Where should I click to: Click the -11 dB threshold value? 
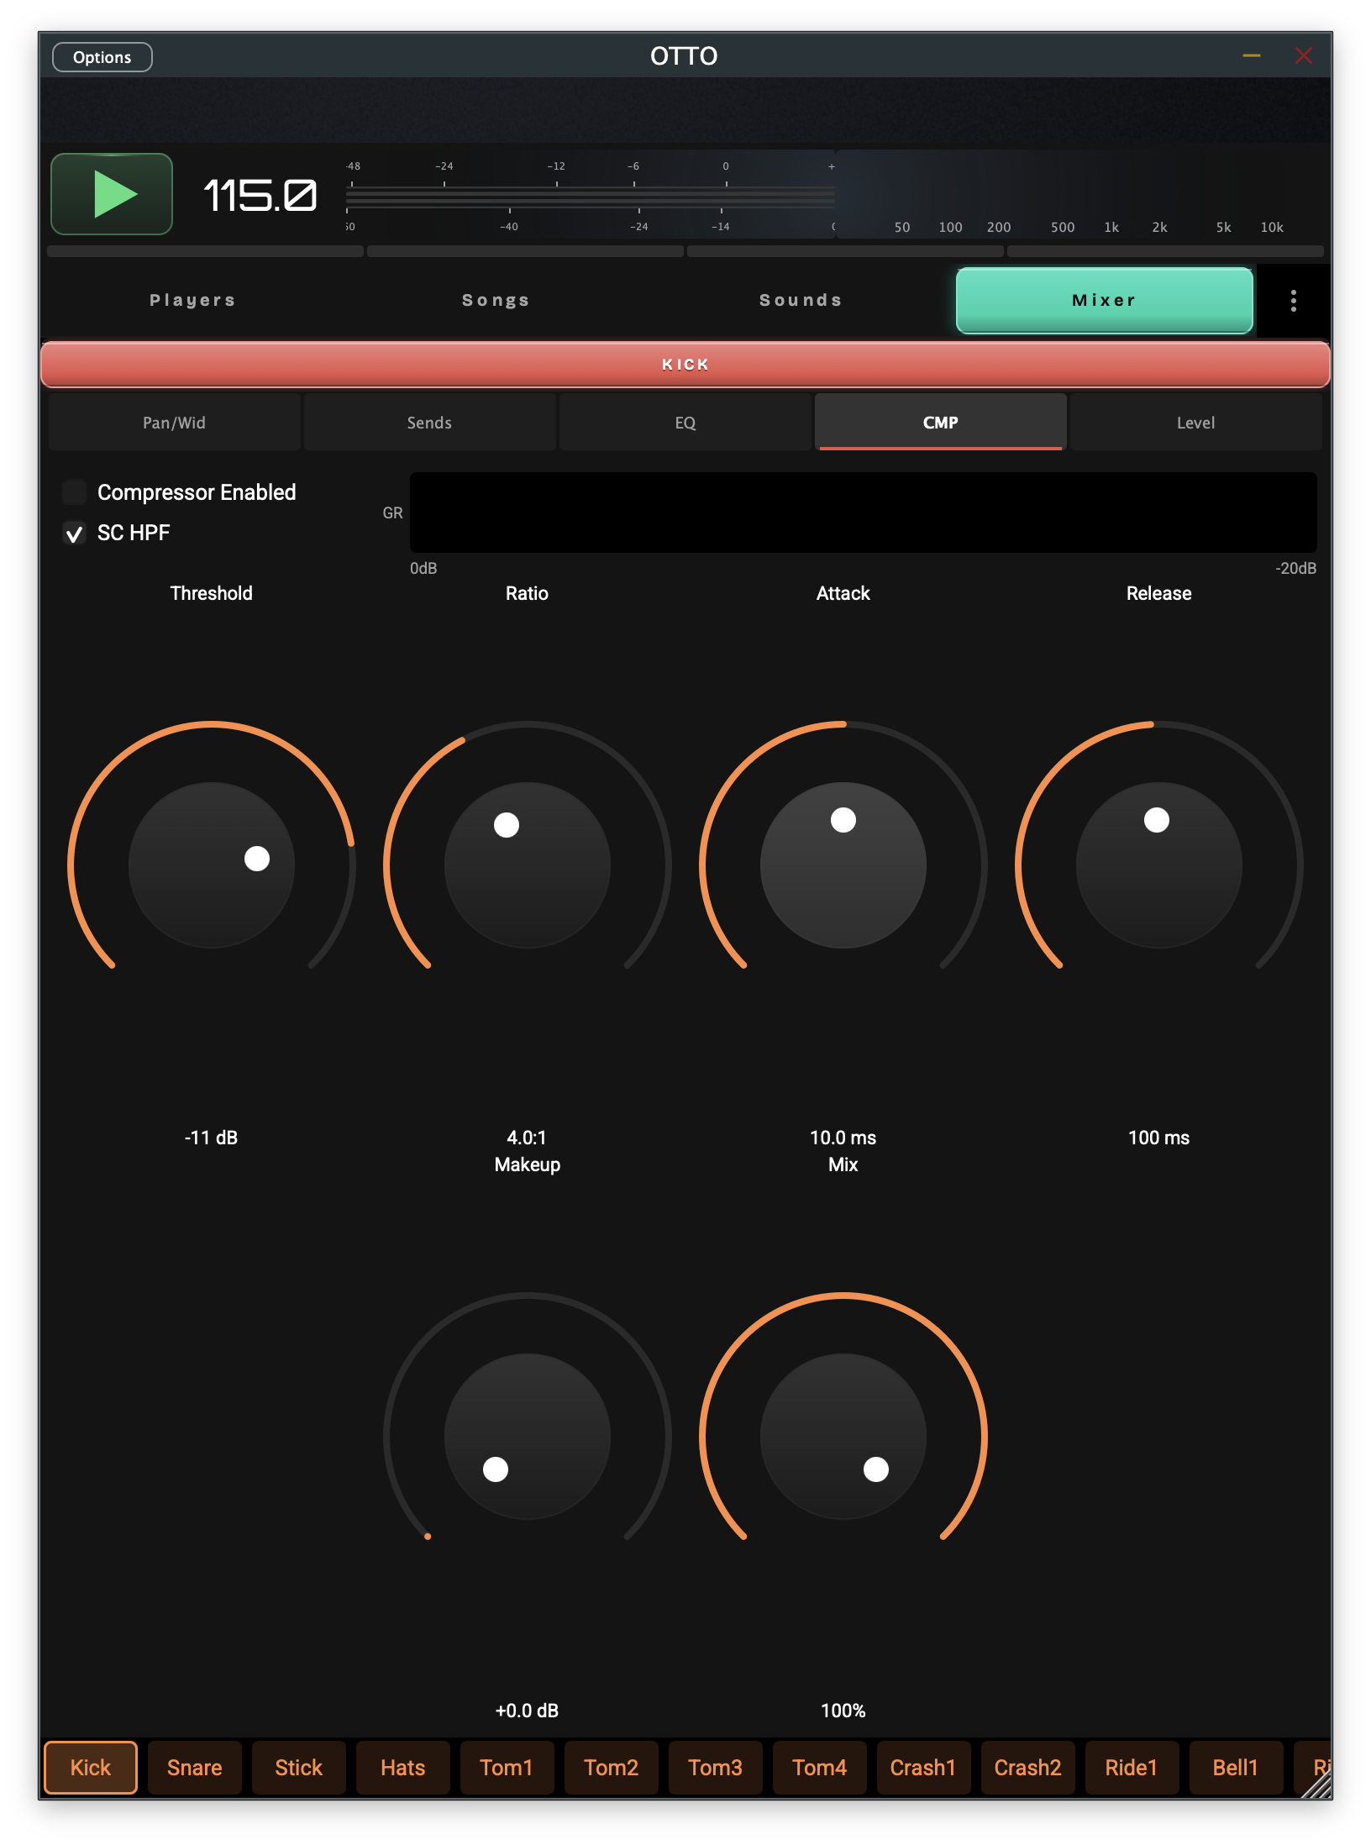click(211, 1138)
